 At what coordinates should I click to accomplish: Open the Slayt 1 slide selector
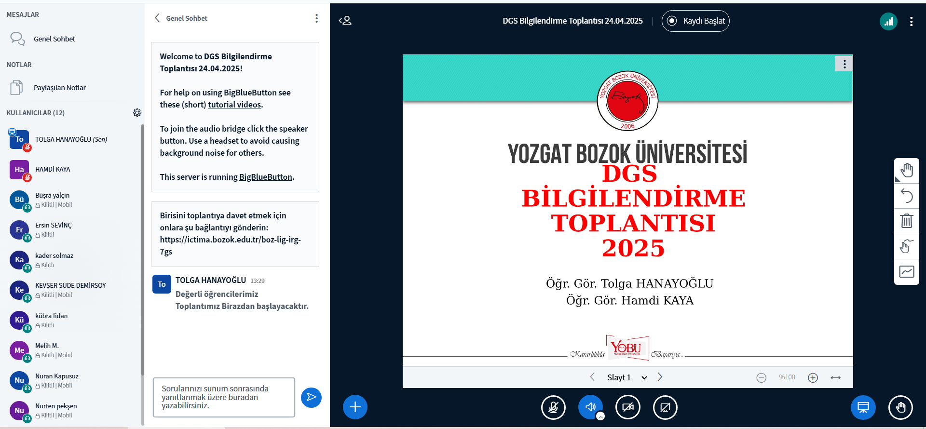pyautogui.click(x=626, y=377)
